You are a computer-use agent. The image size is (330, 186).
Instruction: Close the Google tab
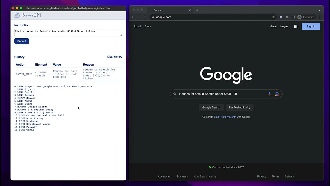click(x=190, y=10)
